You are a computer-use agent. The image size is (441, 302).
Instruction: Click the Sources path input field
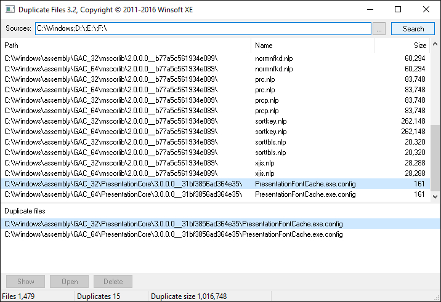203,29
